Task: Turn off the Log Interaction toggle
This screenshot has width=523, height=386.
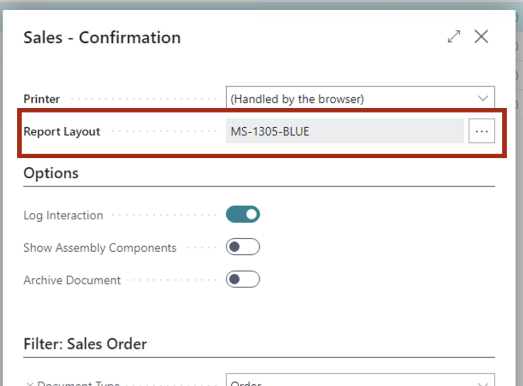Action: [243, 215]
